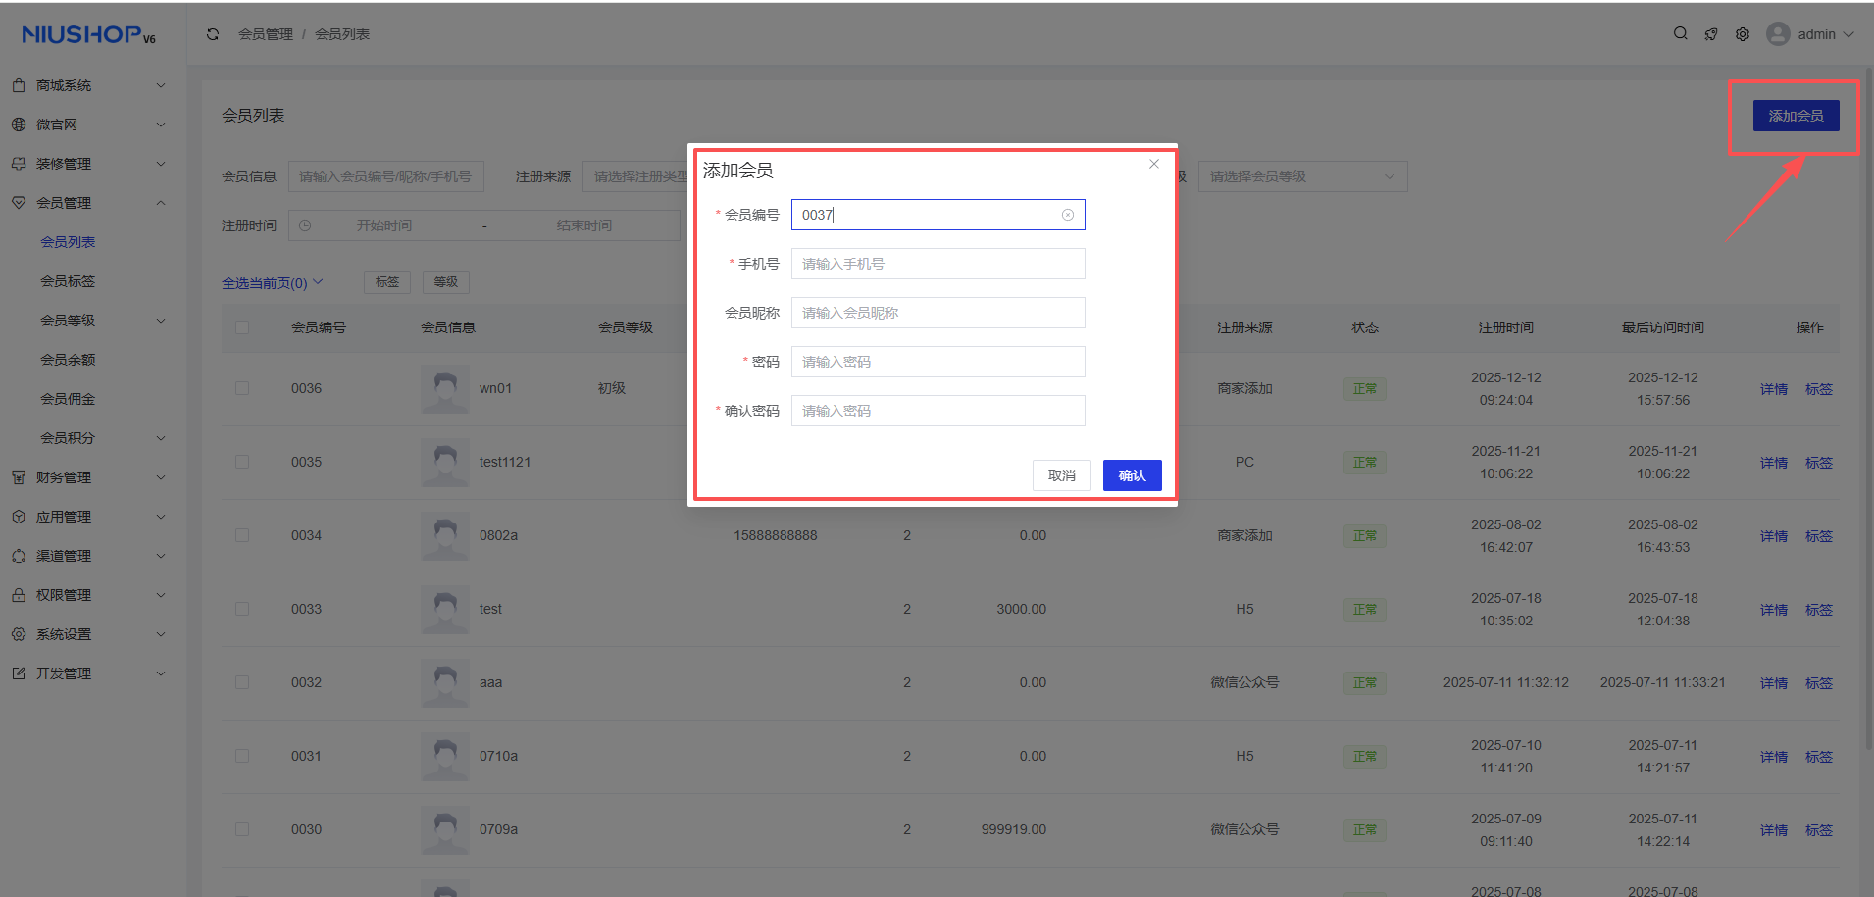Select 会员余额 in the sidebar
Viewport: 1874px width, 897px height.
(68, 360)
